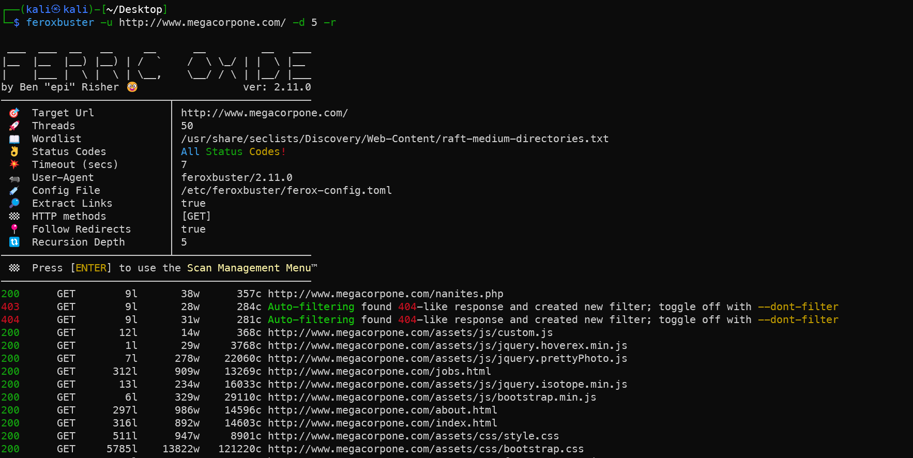The height and width of the screenshot is (458, 913).
Task: Click the "-r" flag in the command
Action: (330, 22)
